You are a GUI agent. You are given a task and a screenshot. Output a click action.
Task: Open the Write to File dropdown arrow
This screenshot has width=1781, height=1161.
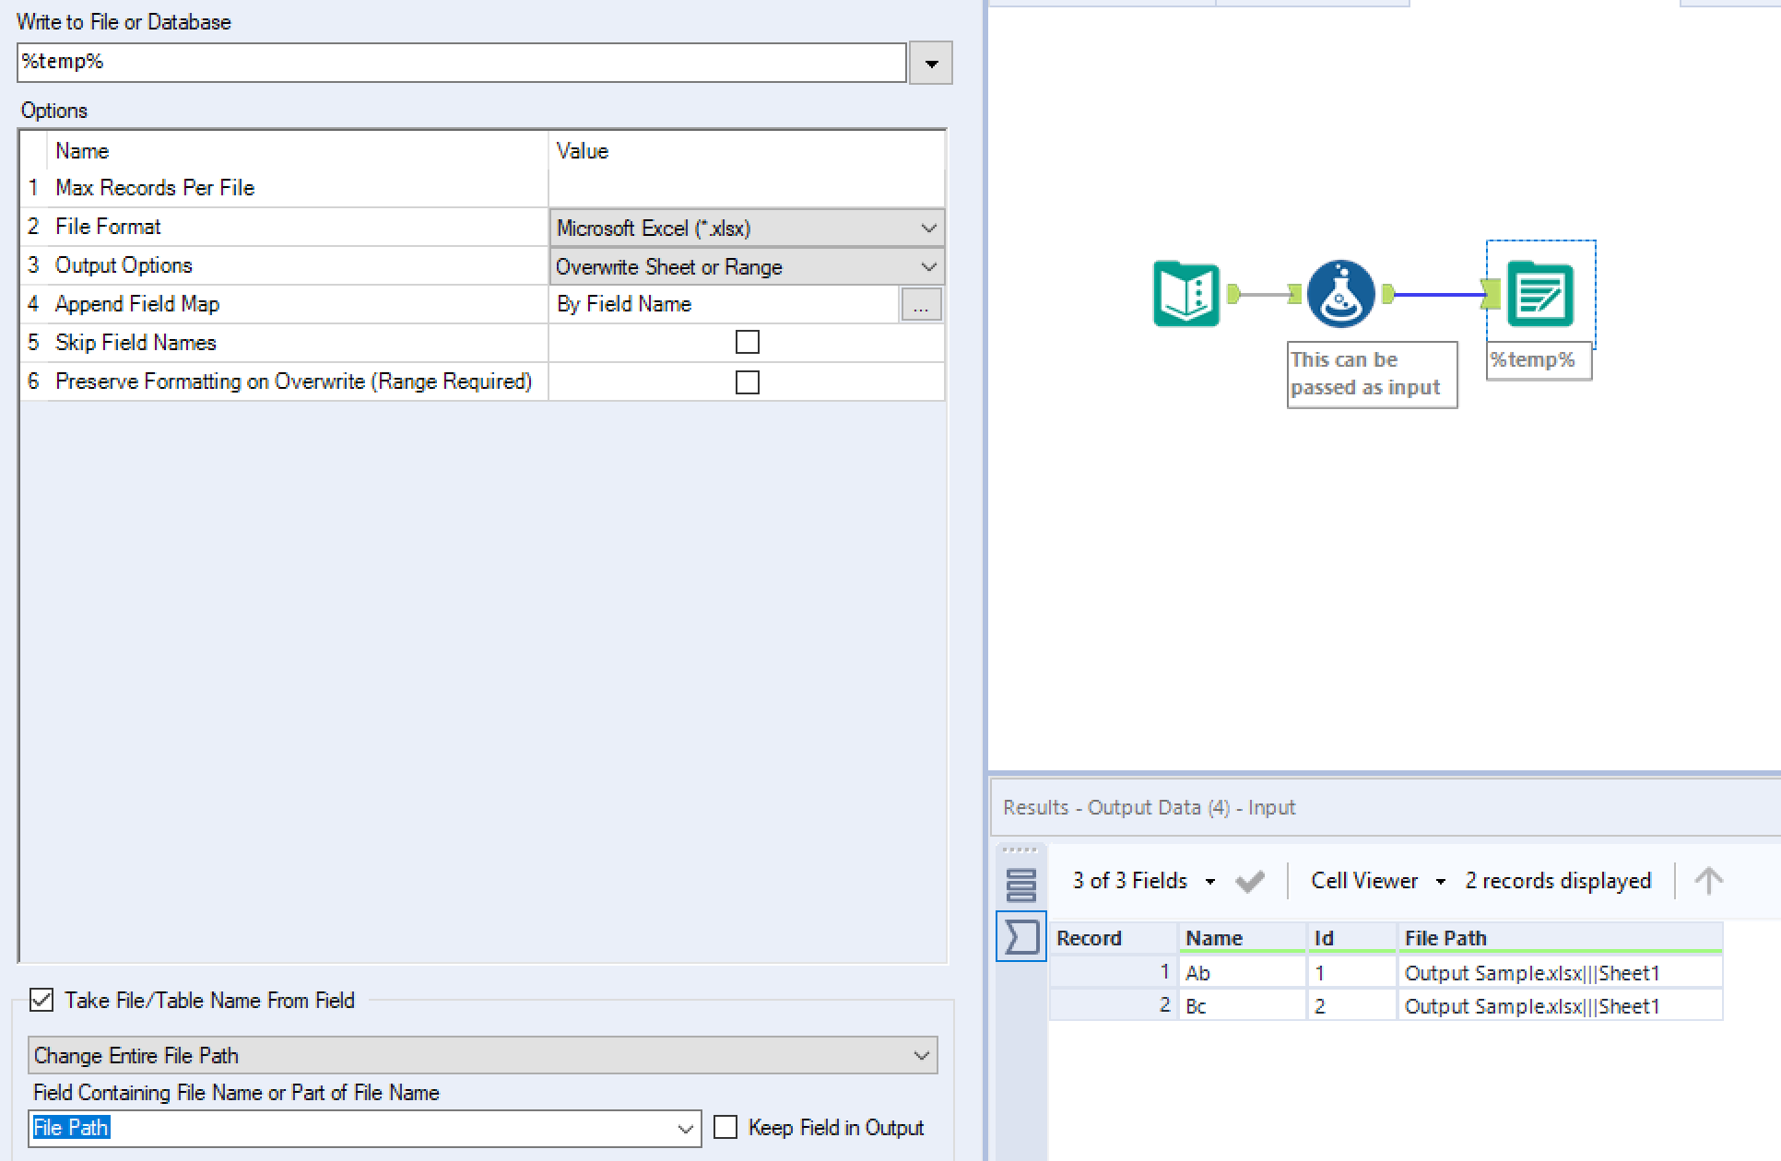pos(931,64)
